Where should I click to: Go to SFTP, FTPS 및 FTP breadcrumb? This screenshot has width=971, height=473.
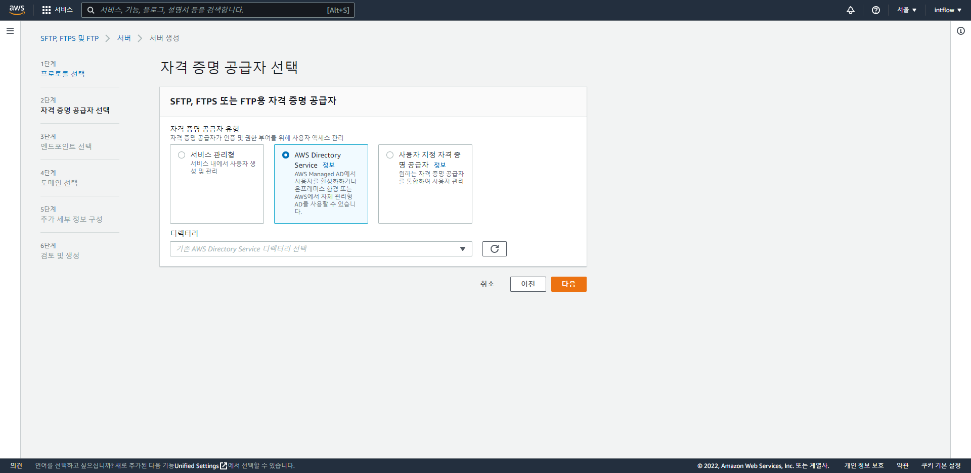click(70, 38)
